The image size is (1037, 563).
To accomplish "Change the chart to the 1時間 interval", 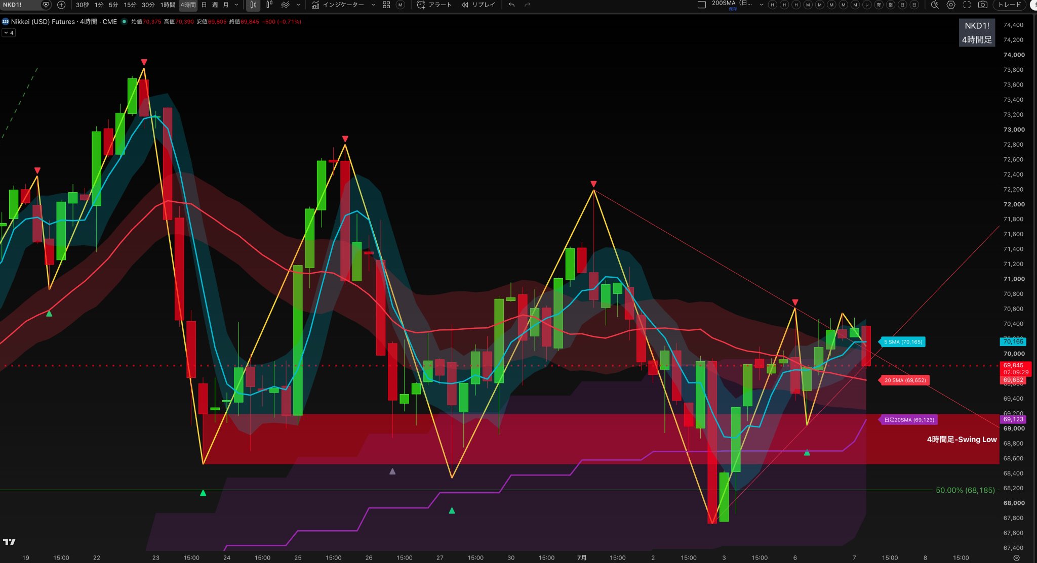I will tap(168, 5).
